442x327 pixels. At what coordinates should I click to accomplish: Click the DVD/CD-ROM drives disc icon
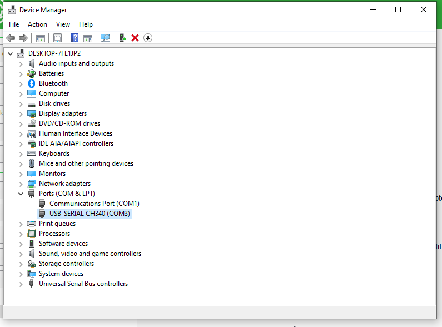tap(32, 123)
